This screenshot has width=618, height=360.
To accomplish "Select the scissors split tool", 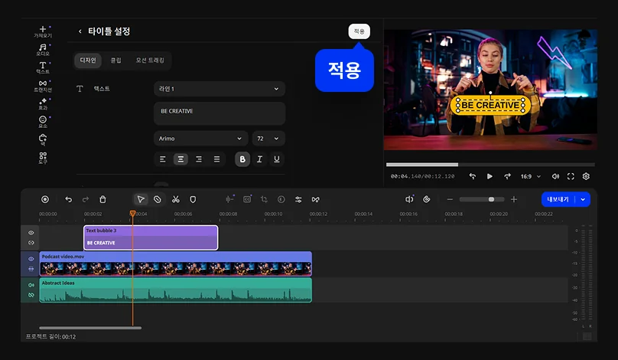I will point(175,199).
